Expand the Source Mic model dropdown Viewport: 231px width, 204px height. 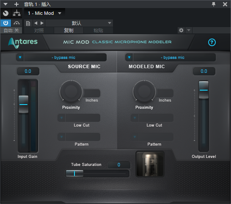tap(20, 57)
